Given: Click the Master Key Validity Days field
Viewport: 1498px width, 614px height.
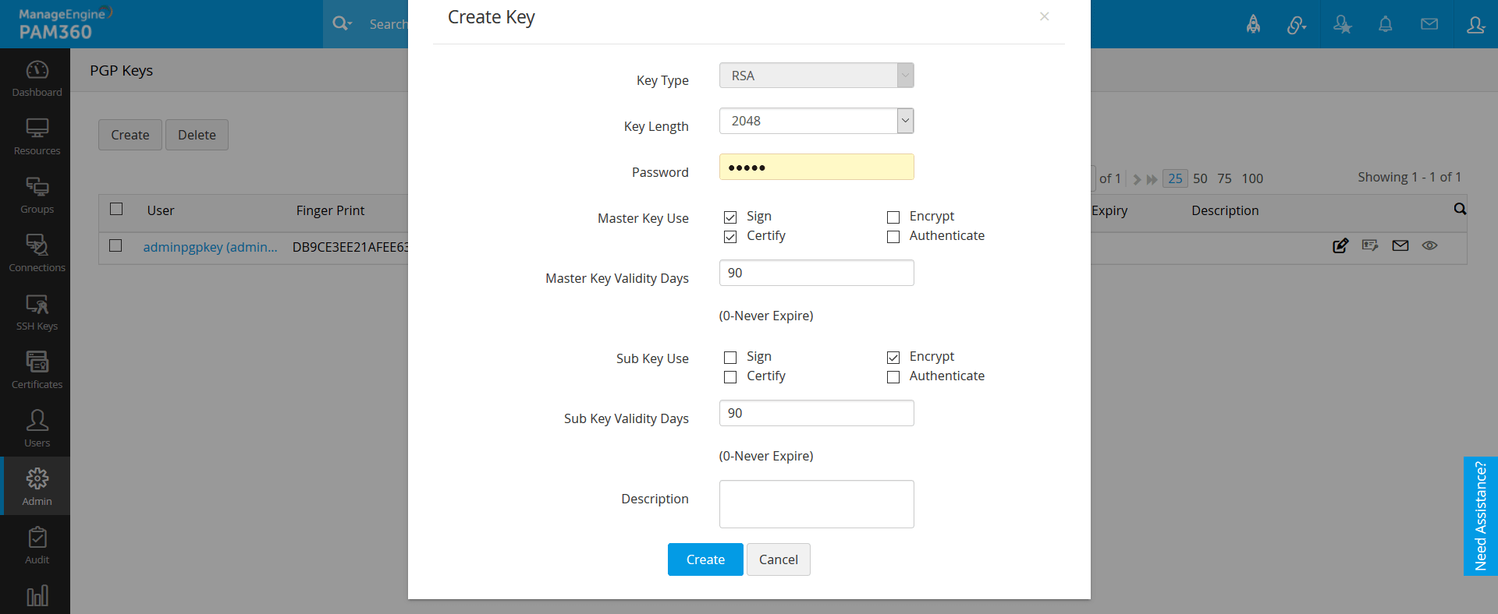Looking at the screenshot, I should click(x=816, y=273).
